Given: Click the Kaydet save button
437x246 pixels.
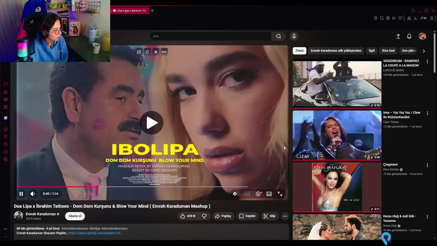Looking at the screenshot, I should (x=248, y=216).
